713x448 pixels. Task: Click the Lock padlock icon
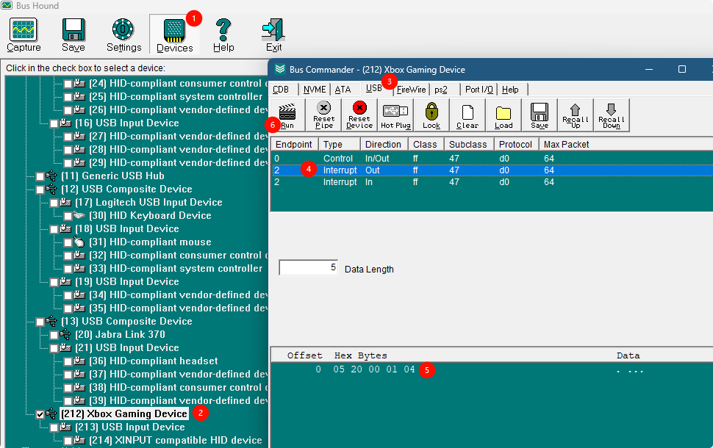(431, 111)
